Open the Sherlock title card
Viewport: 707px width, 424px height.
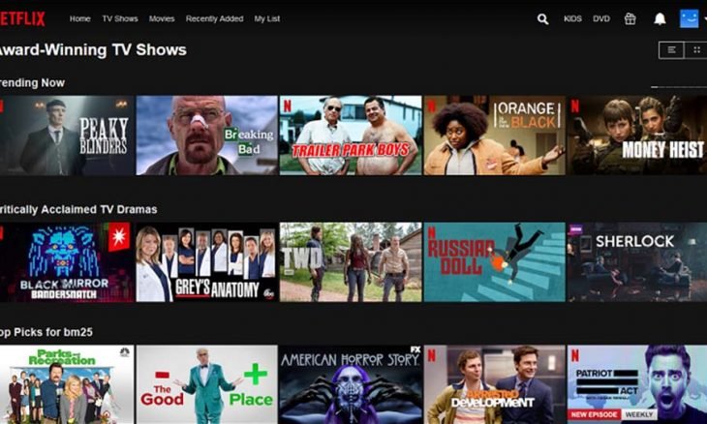(637, 261)
